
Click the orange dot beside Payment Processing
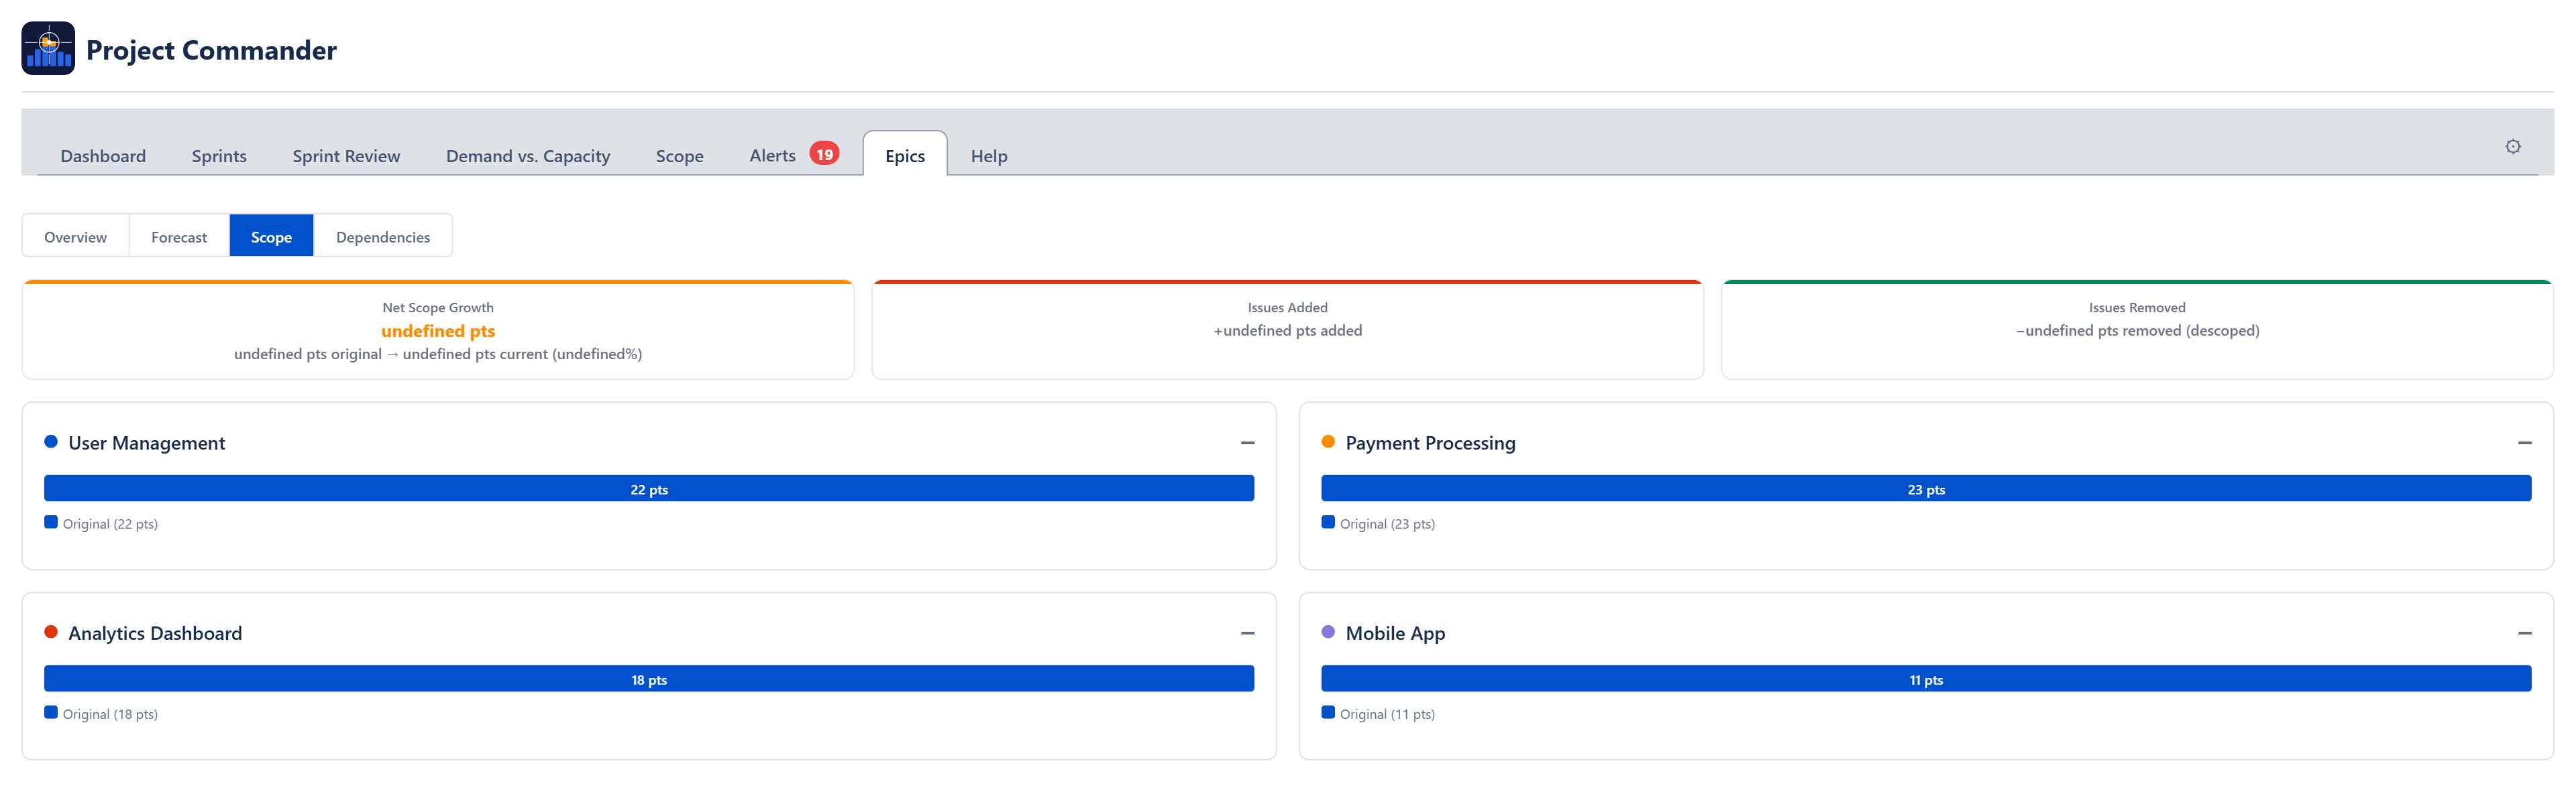[1328, 442]
